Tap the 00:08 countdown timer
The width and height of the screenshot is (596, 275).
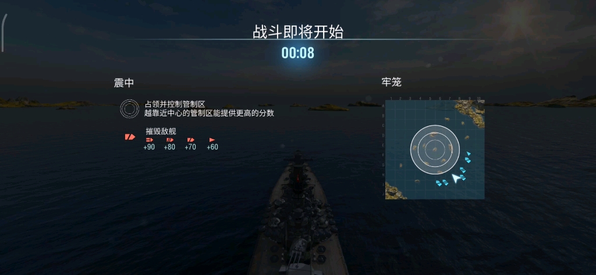[x=298, y=53]
